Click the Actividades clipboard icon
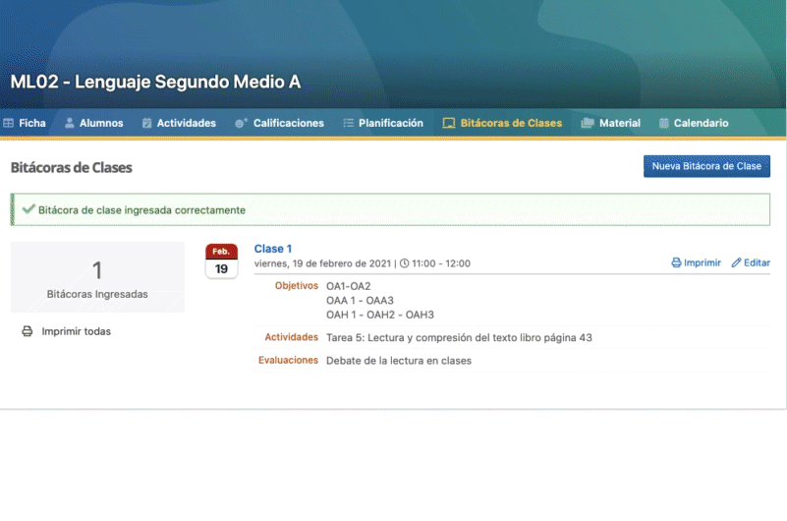 click(146, 123)
